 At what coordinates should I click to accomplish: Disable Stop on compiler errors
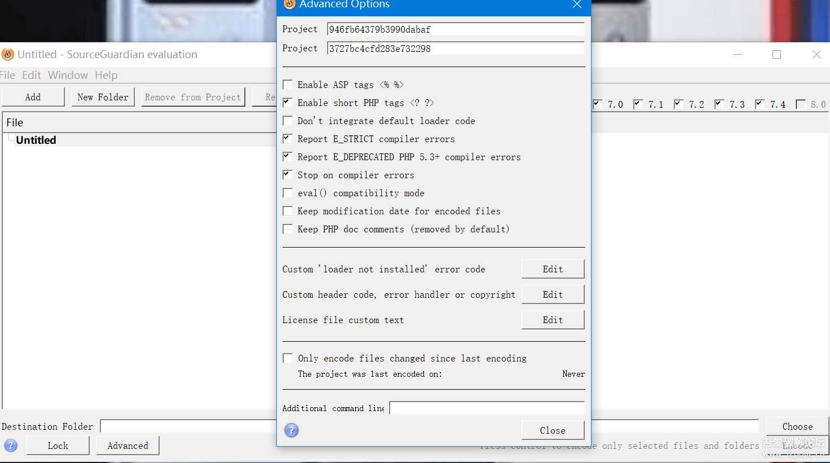pos(288,175)
